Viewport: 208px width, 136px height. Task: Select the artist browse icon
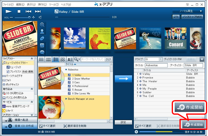pos(42,31)
